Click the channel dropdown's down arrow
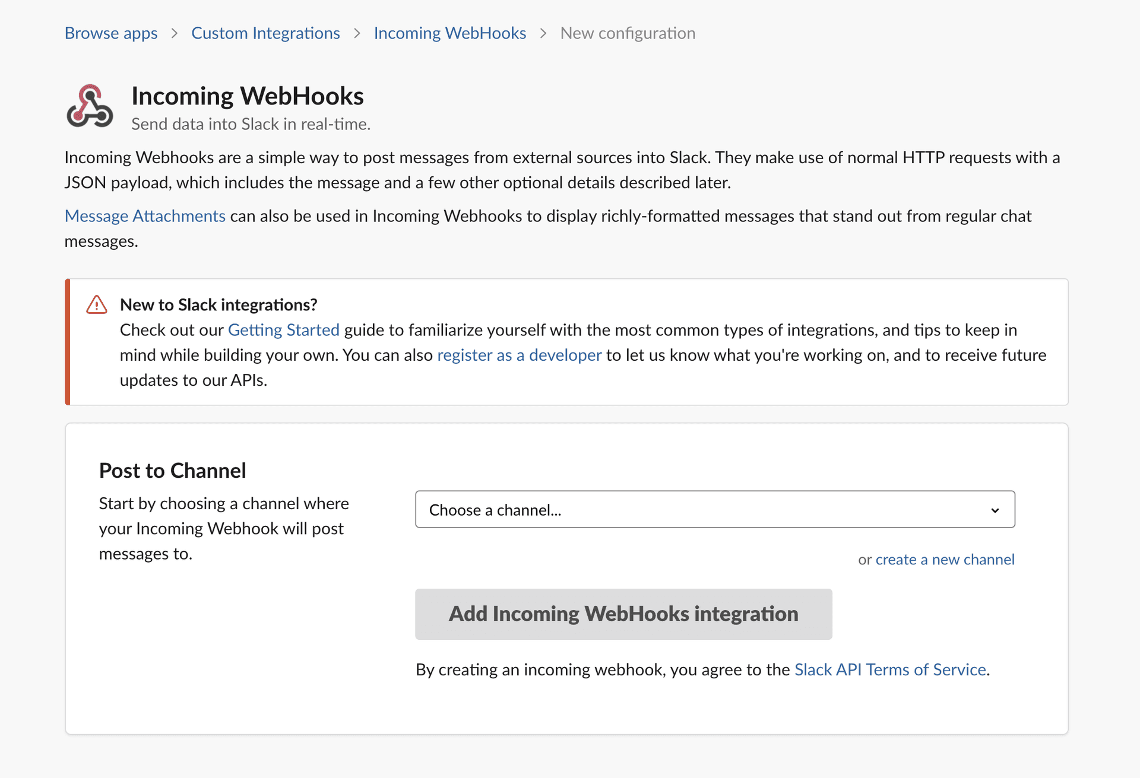 point(995,510)
